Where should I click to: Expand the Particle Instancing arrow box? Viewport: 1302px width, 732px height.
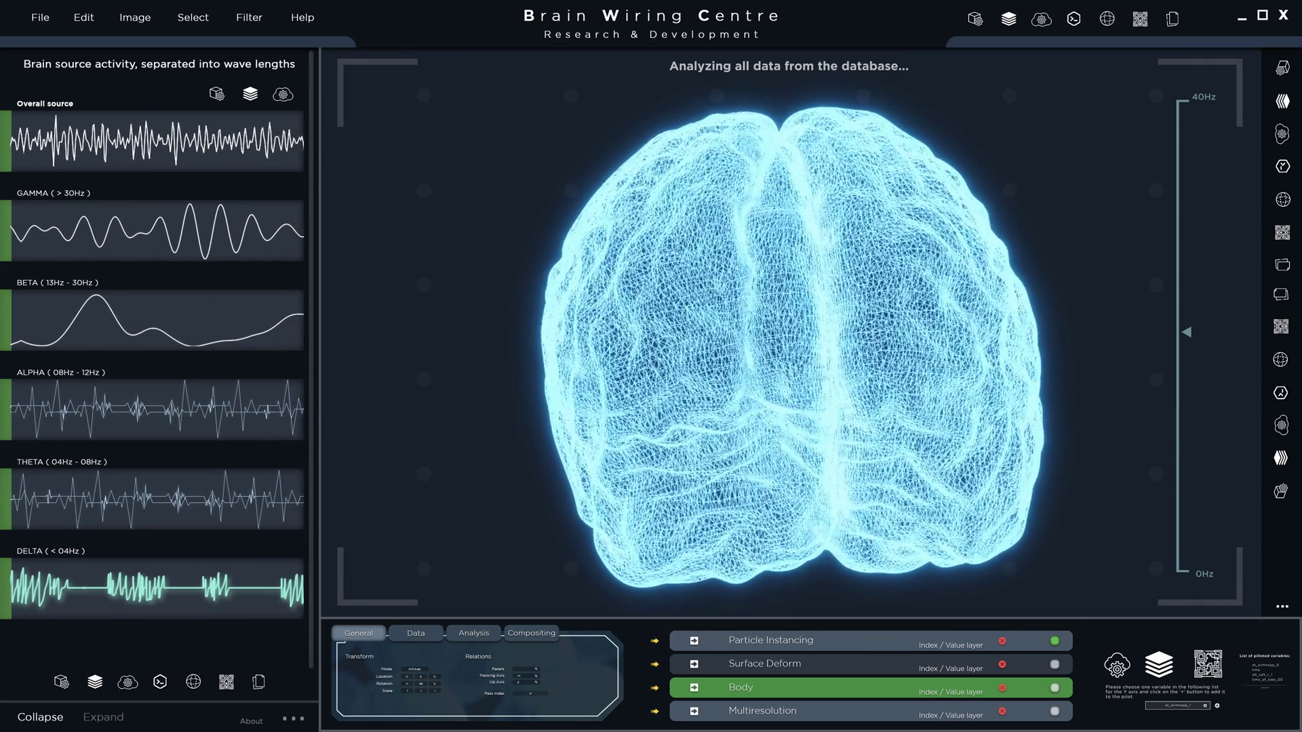coord(694,640)
